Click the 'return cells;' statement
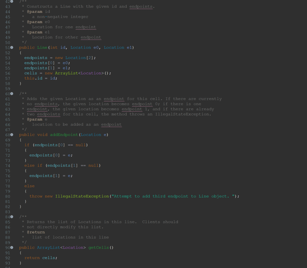The image size is (307, 268). click(41, 258)
